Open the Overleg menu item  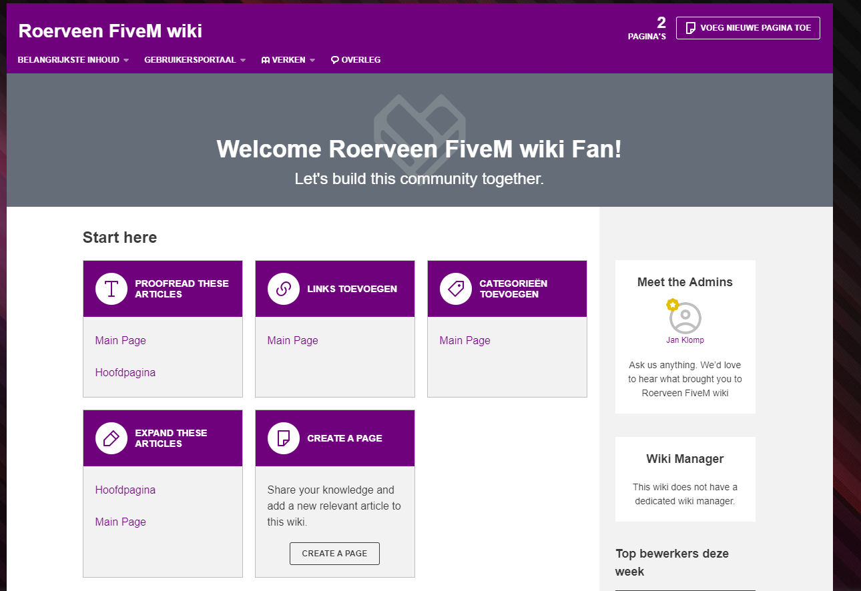point(360,60)
